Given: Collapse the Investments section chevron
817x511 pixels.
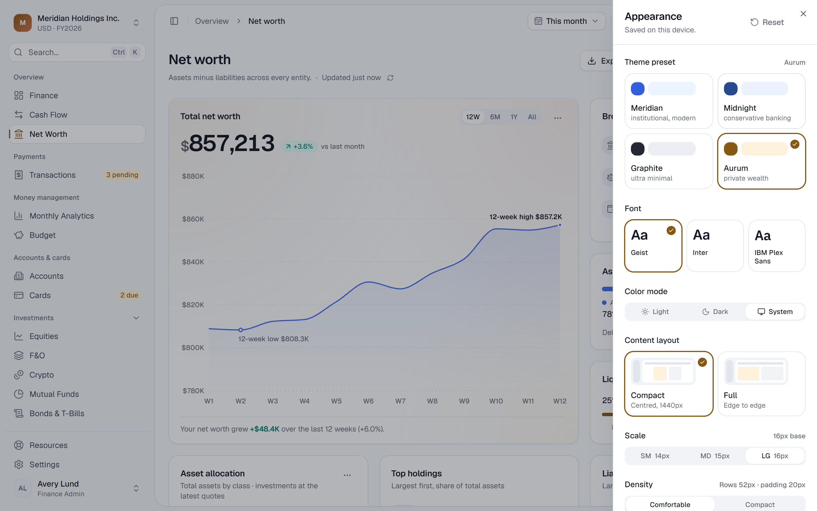Looking at the screenshot, I should click(136, 318).
